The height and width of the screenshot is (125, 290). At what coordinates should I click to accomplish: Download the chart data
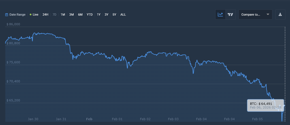280,14
